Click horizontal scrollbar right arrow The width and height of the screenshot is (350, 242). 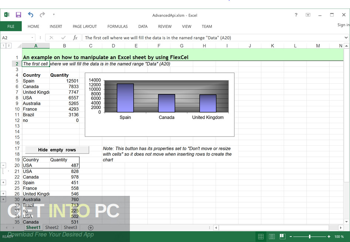(x=341, y=228)
